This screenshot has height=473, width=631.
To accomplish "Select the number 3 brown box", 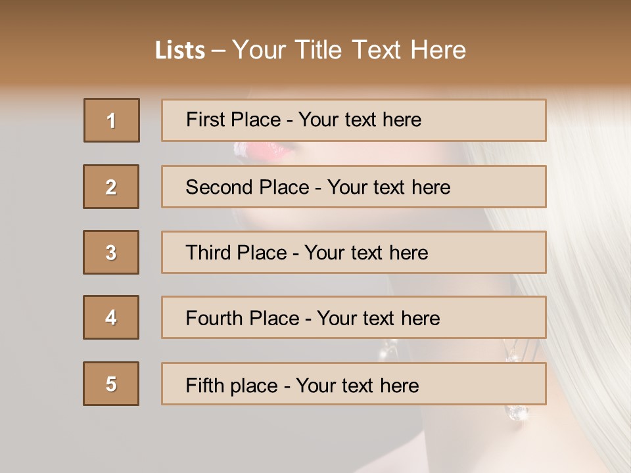I will [111, 252].
